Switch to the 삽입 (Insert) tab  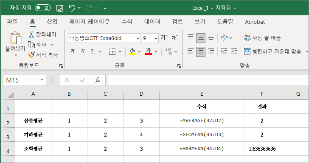[52, 22]
